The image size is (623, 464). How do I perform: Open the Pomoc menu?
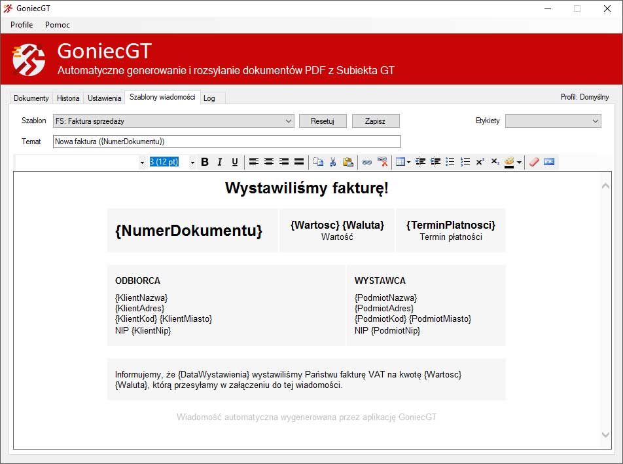[58, 25]
